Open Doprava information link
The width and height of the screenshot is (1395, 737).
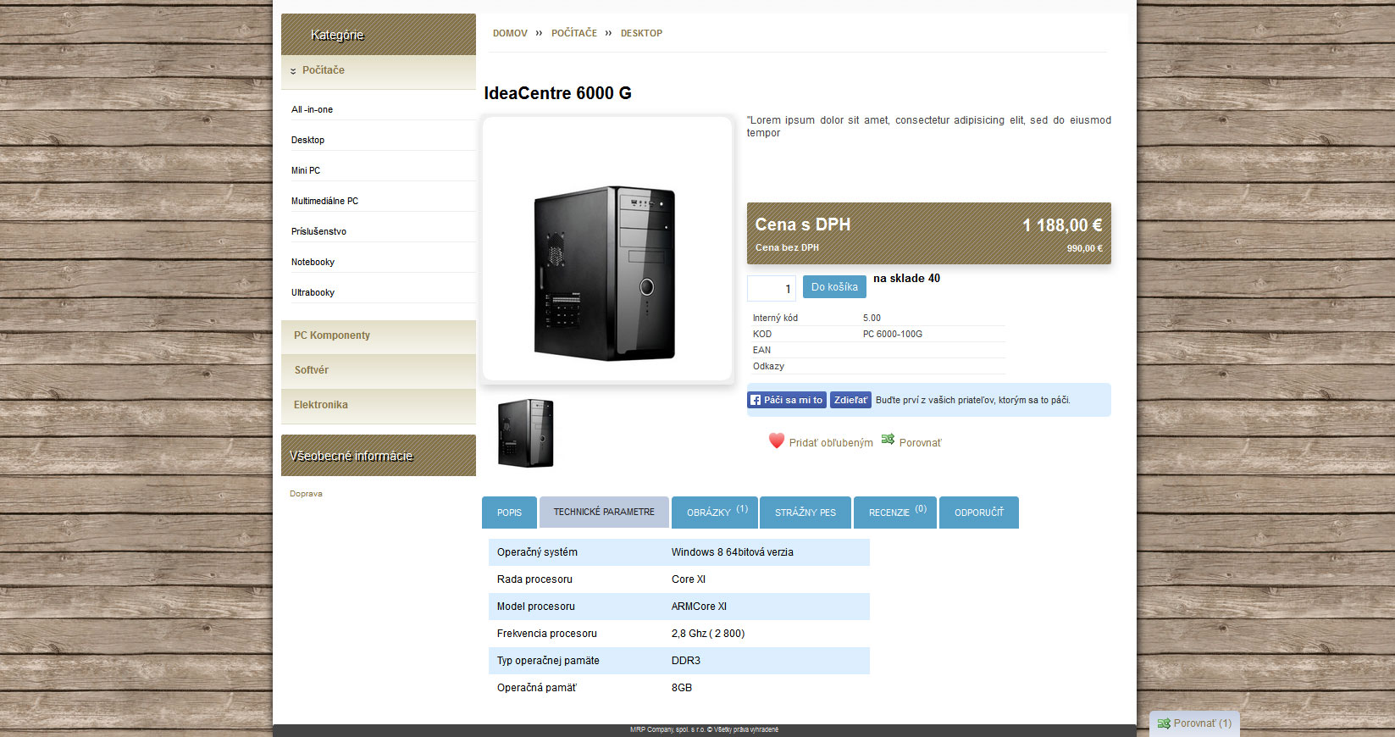coord(306,494)
